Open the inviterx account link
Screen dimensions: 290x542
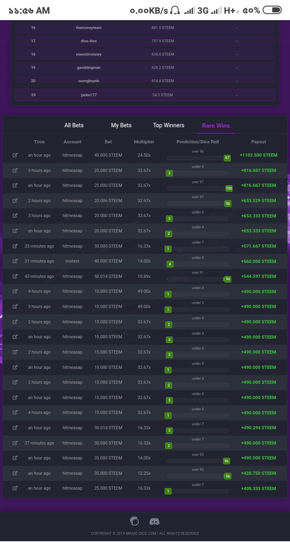click(72, 261)
